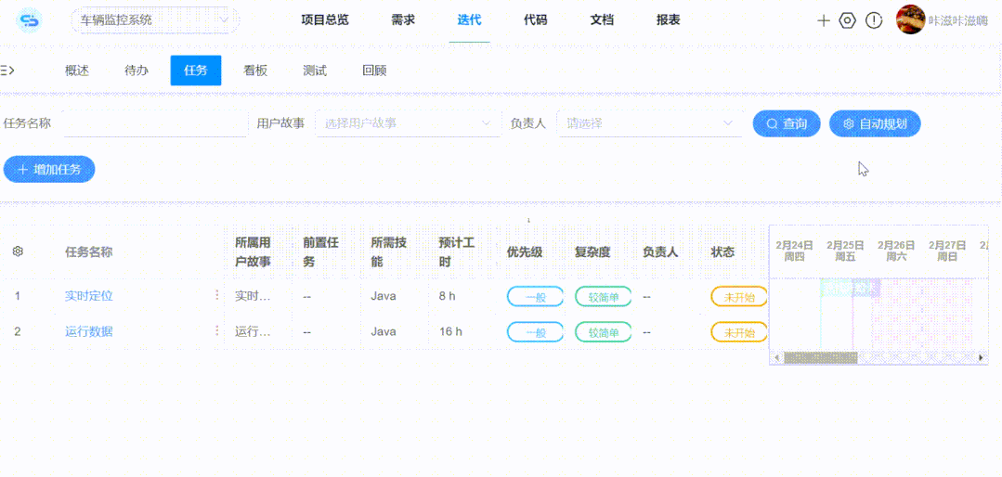This screenshot has height=477, width=1002.
Task: Click the 2月25日 周五 date header
Action: [845, 251]
